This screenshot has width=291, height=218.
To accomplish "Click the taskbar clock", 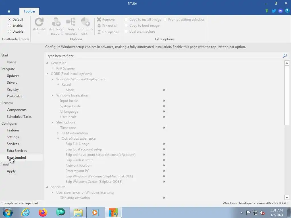I will tap(277, 213).
